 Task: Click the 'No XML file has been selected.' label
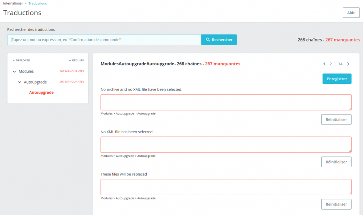pos(127,132)
